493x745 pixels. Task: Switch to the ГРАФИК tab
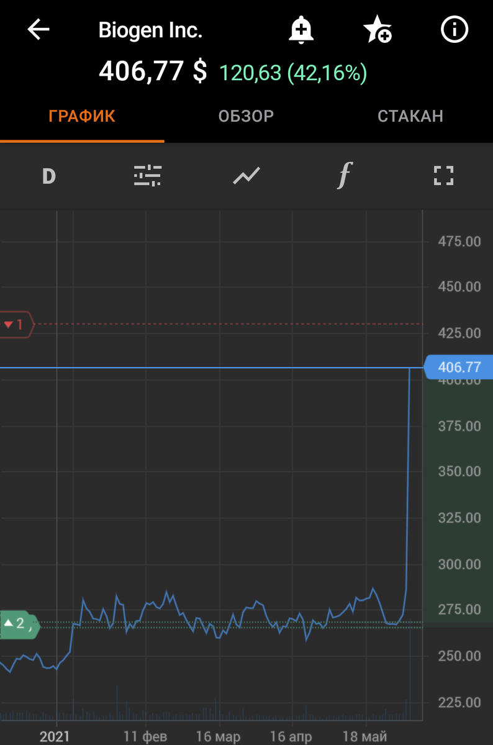click(82, 116)
